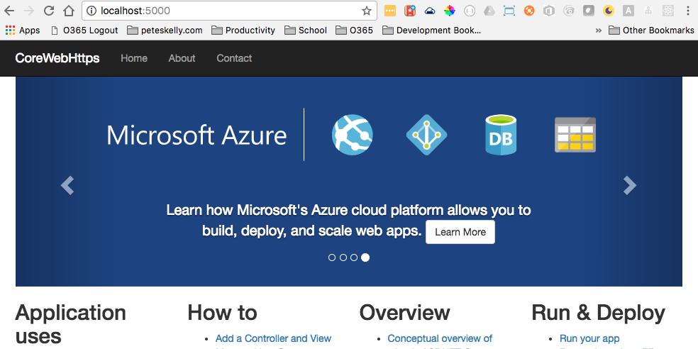Screen dimensions: 698x349
Task: Click the CoreWebHttps brand link
Action: [57, 58]
